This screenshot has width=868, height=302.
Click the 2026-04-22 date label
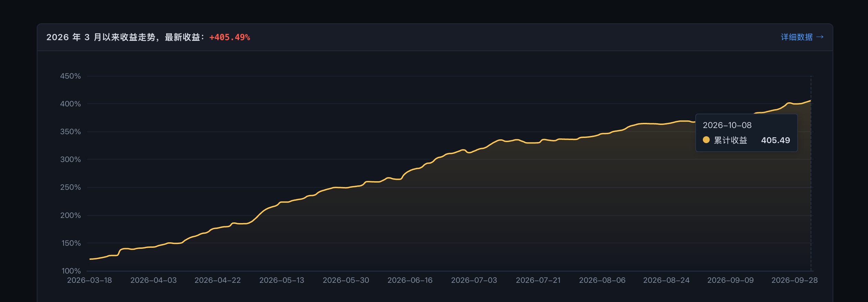218,280
